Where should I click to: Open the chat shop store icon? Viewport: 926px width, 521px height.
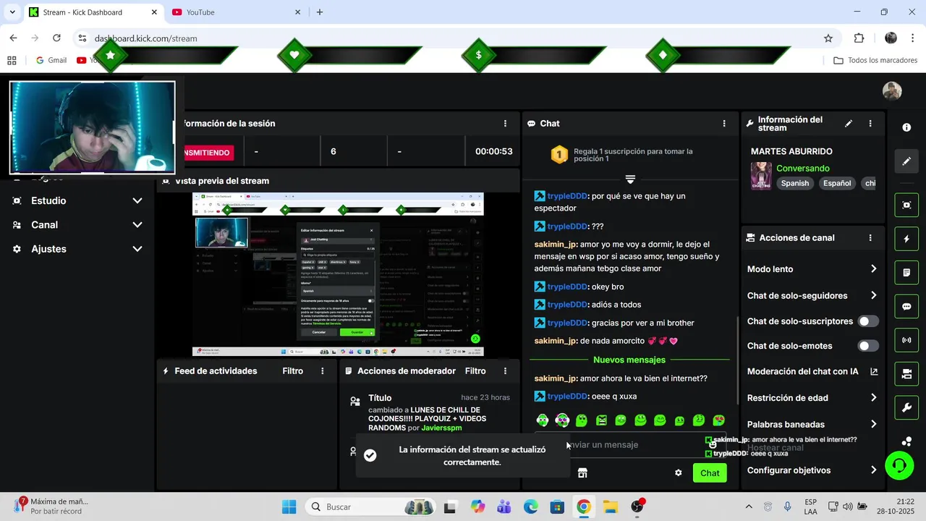[582, 473]
